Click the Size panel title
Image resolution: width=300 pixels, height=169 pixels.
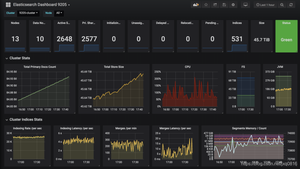(262, 23)
